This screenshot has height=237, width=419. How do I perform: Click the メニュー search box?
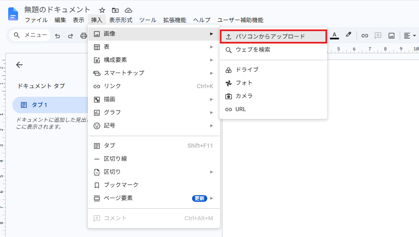click(x=30, y=35)
